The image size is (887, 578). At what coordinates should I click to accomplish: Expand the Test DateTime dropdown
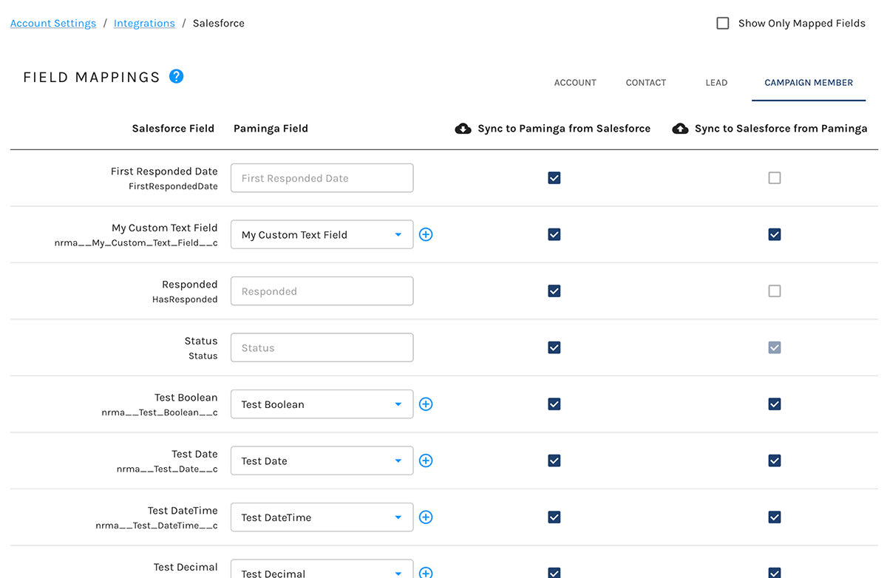(398, 517)
